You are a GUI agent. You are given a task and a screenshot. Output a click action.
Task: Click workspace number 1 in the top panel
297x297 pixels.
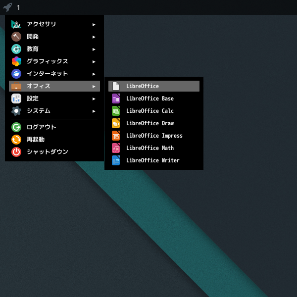18,7
